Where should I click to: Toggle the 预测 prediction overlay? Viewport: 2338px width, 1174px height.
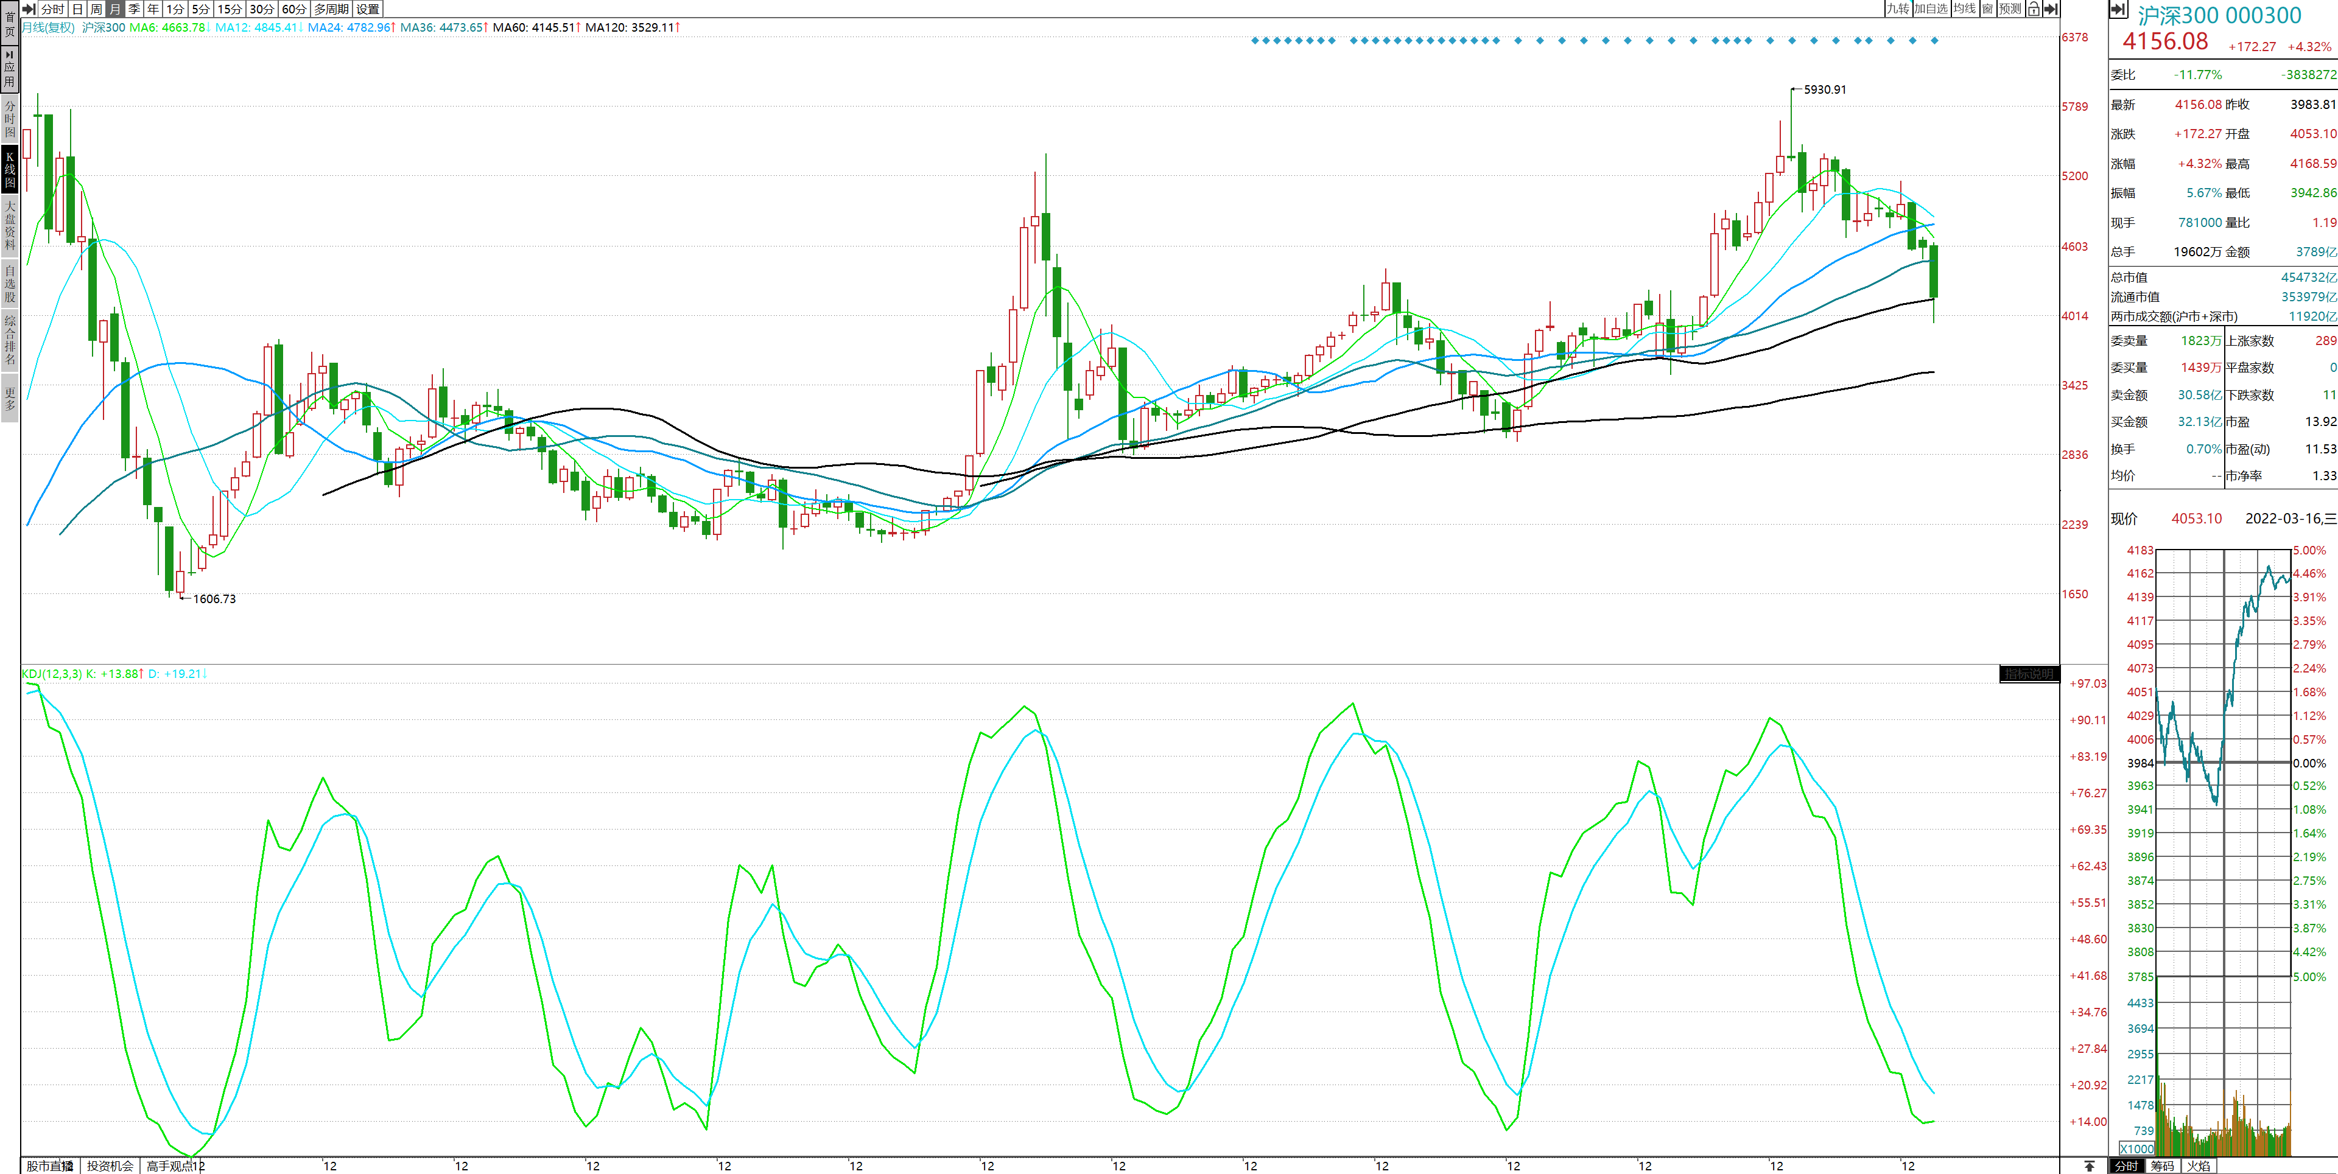tap(2010, 9)
